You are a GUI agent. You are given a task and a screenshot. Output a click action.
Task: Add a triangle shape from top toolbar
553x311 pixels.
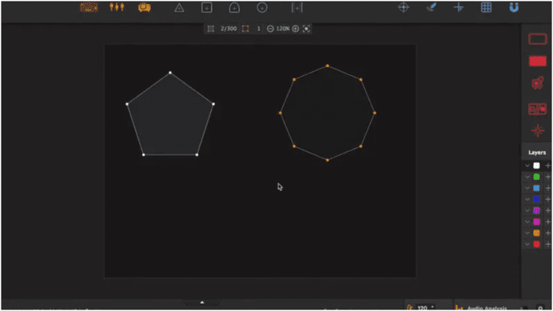coord(179,8)
